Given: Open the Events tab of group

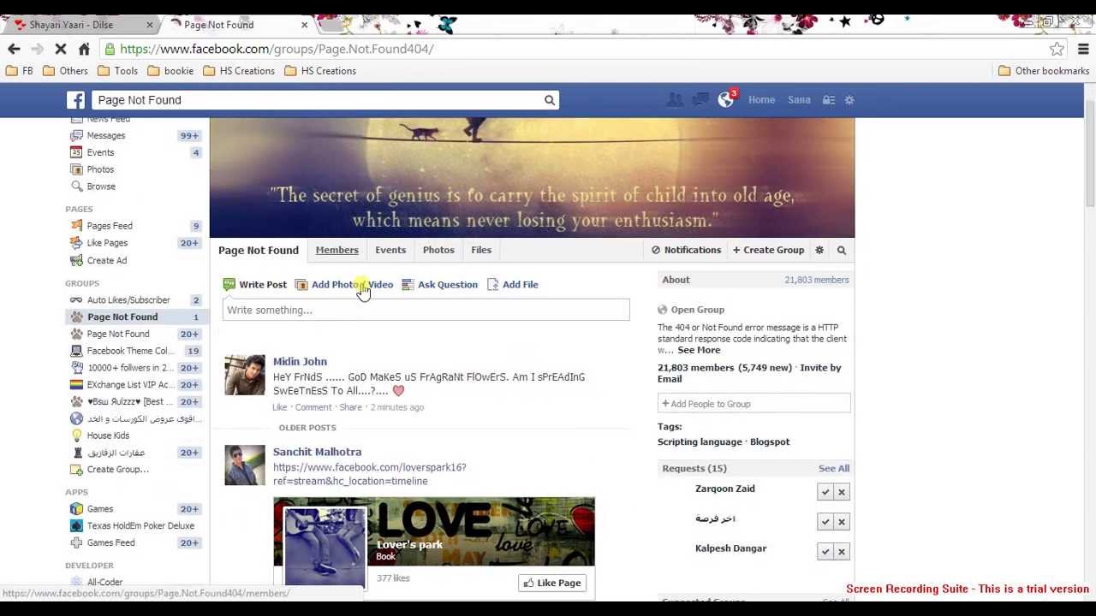Looking at the screenshot, I should point(390,250).
